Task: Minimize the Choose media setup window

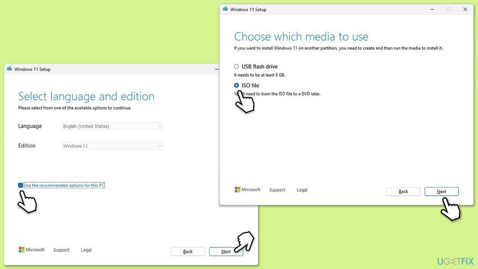Action: point(432,9)
